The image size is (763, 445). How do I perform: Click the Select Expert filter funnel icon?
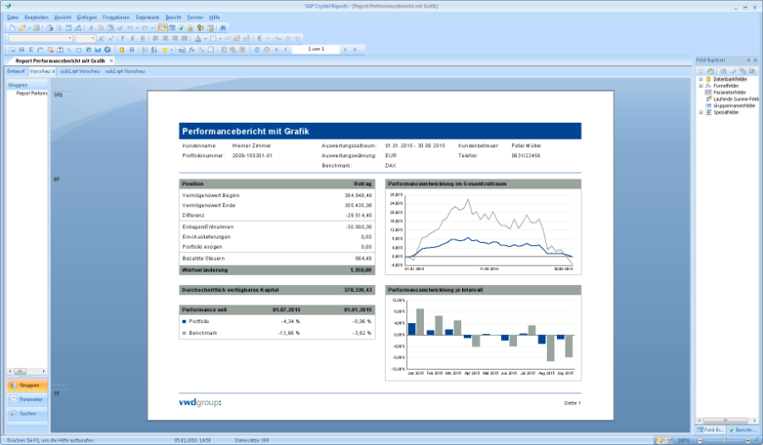click(x=164, y=50)
